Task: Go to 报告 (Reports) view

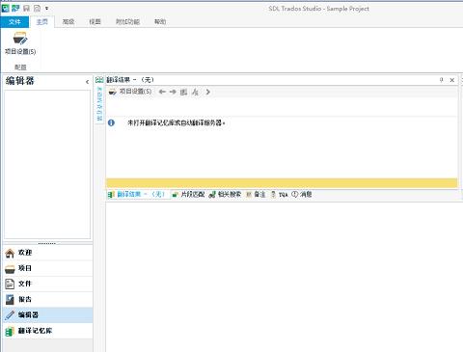Action: point(48,299)
